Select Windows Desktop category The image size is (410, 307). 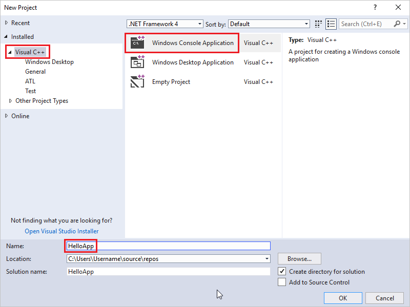pyautogui.click(x=49, y=62)
